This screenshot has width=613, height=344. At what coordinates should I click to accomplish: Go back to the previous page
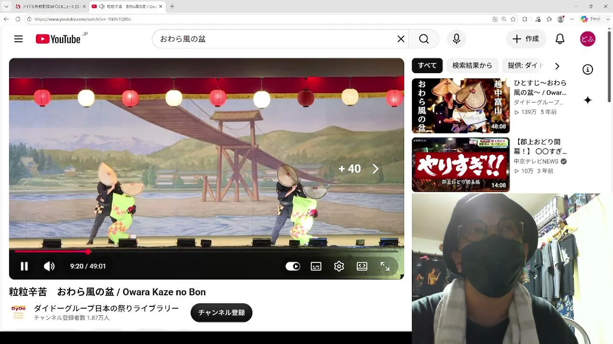(x=6, y=19)
